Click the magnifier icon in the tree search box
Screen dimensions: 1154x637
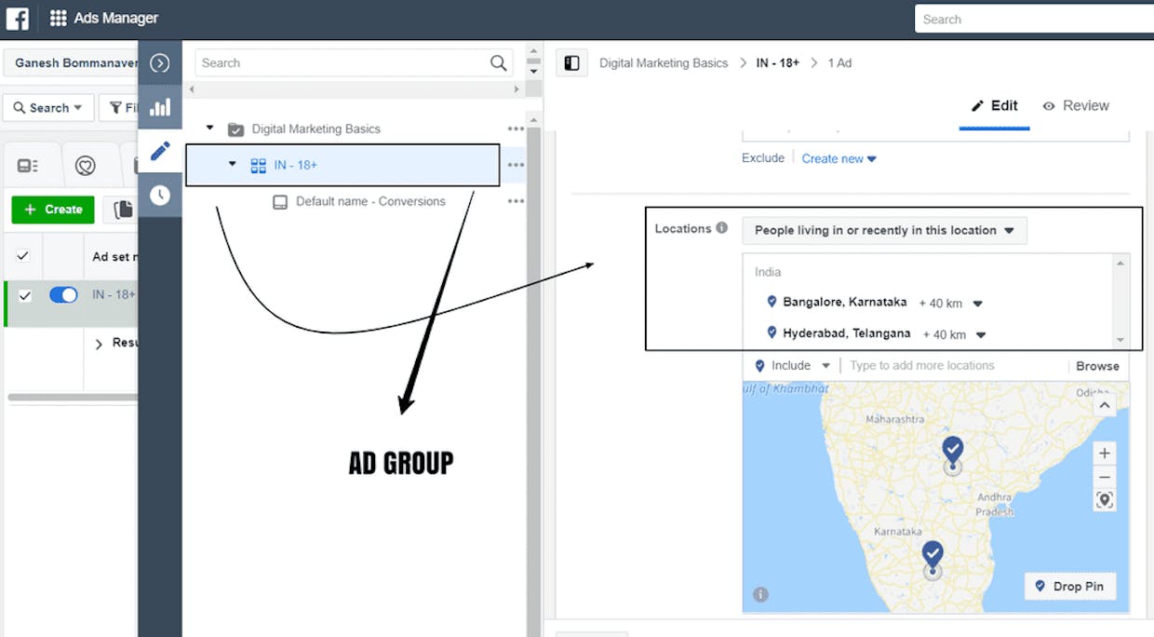click(500, 63)
